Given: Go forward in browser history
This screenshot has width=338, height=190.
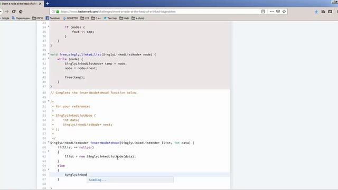Looking at the screenshot, I should click(x=7, y=12).
